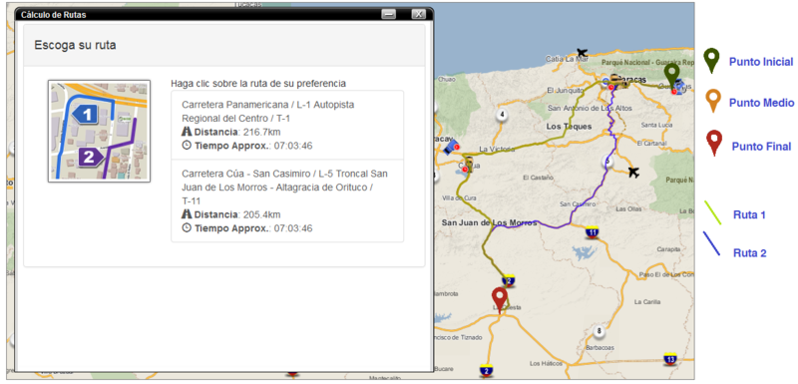Click the road icon beside Distancia 205.4km

[187, 214]
